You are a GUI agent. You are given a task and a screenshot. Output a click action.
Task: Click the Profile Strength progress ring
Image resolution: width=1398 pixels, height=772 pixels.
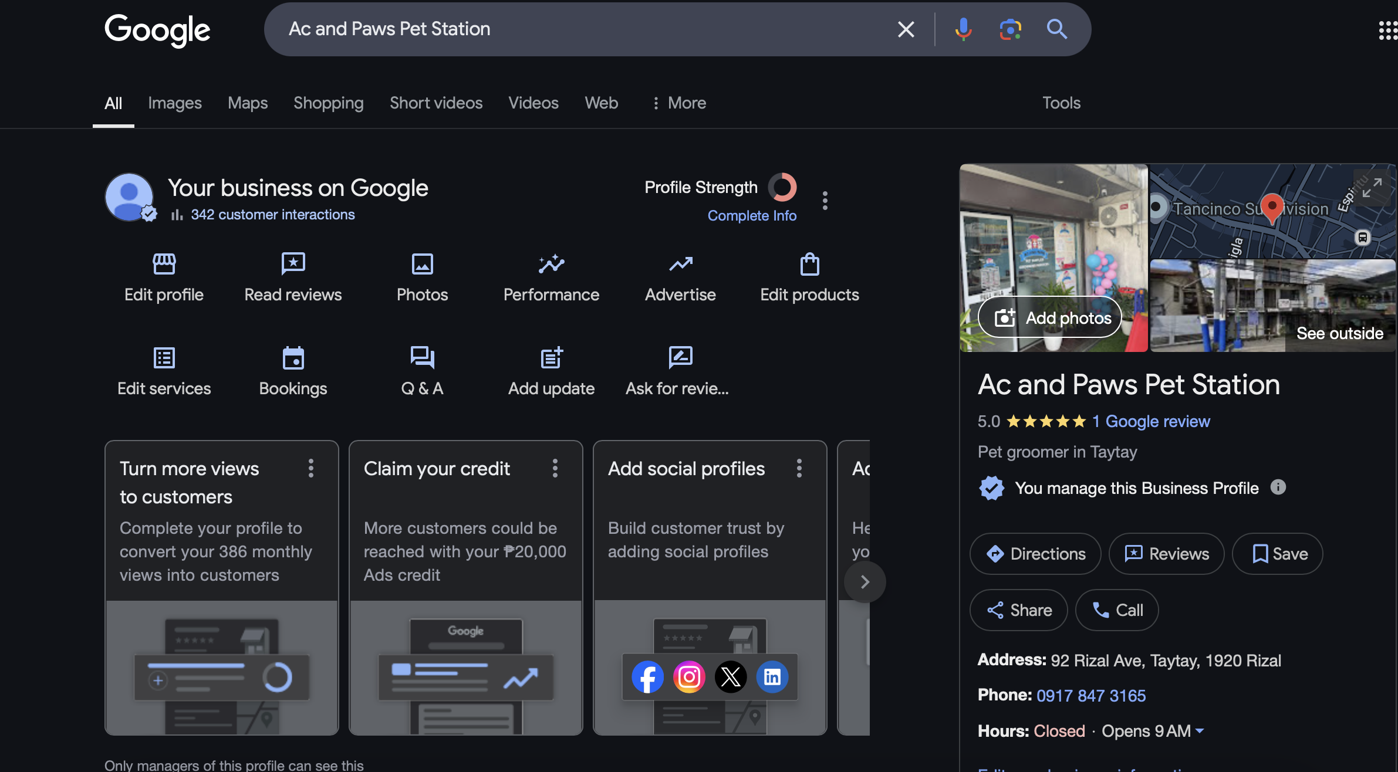(782, 187)
